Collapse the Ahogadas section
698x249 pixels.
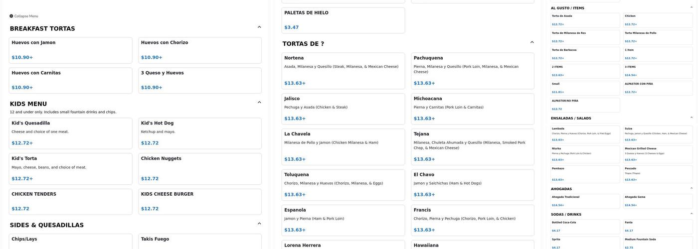tap(692, 188)
